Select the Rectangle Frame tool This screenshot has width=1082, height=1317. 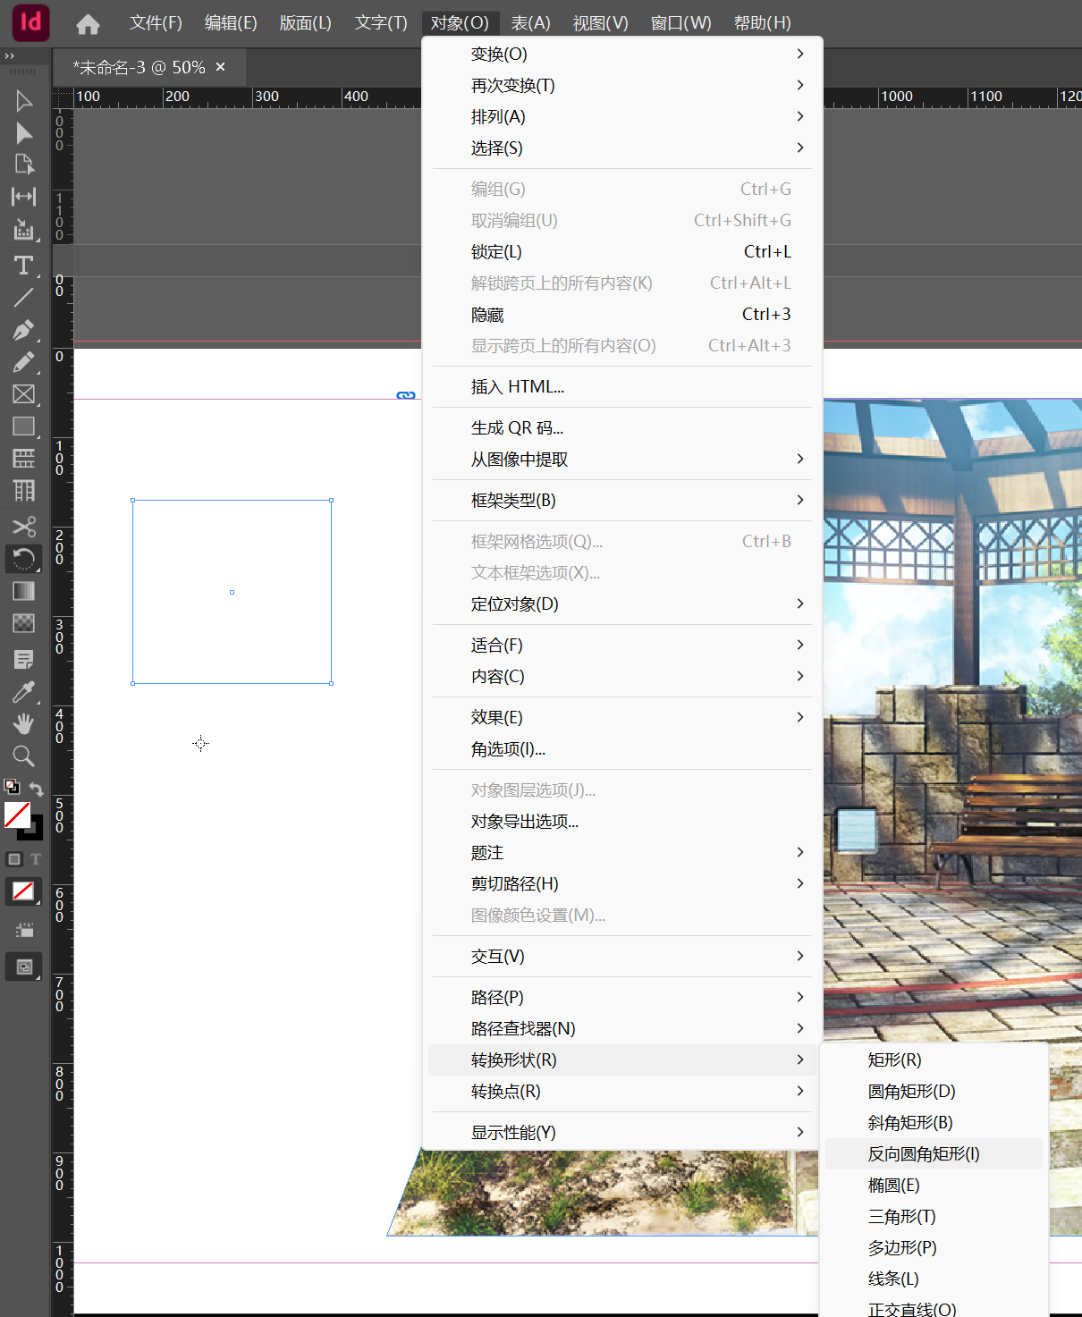tap(23, 394)
